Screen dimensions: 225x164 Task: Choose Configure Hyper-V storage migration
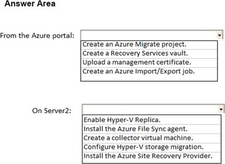142,146
